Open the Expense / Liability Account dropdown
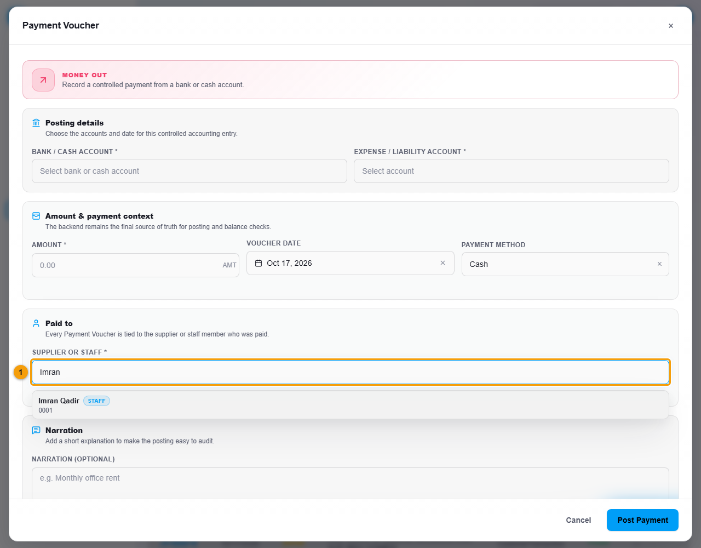701x548 pixels. point(512,171)
